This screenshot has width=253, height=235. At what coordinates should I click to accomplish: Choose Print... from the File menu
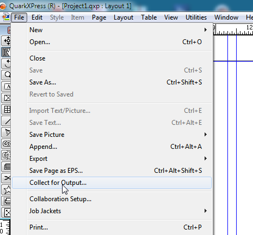point(112,227)
